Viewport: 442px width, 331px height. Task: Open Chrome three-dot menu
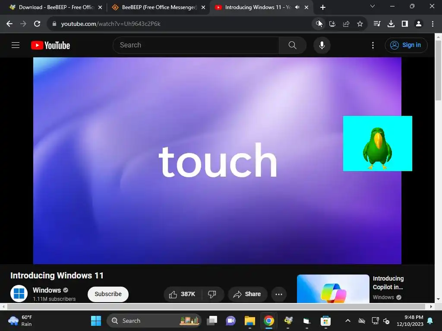coord(433,24)
